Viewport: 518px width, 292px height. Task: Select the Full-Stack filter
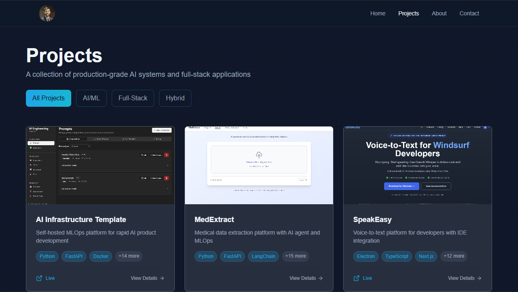(x=133, y=98)
